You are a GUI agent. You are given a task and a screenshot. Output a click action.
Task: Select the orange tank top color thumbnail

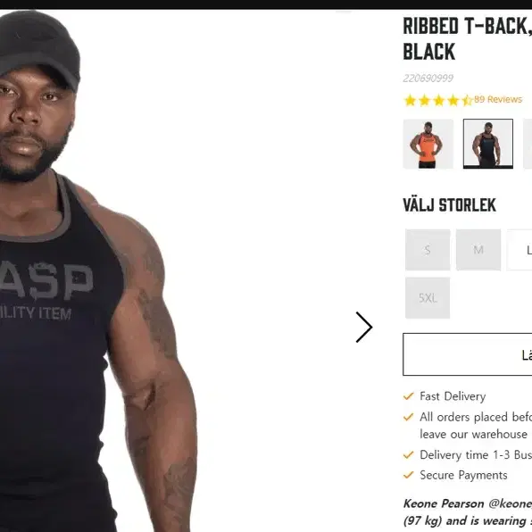[x=428, y=144]
